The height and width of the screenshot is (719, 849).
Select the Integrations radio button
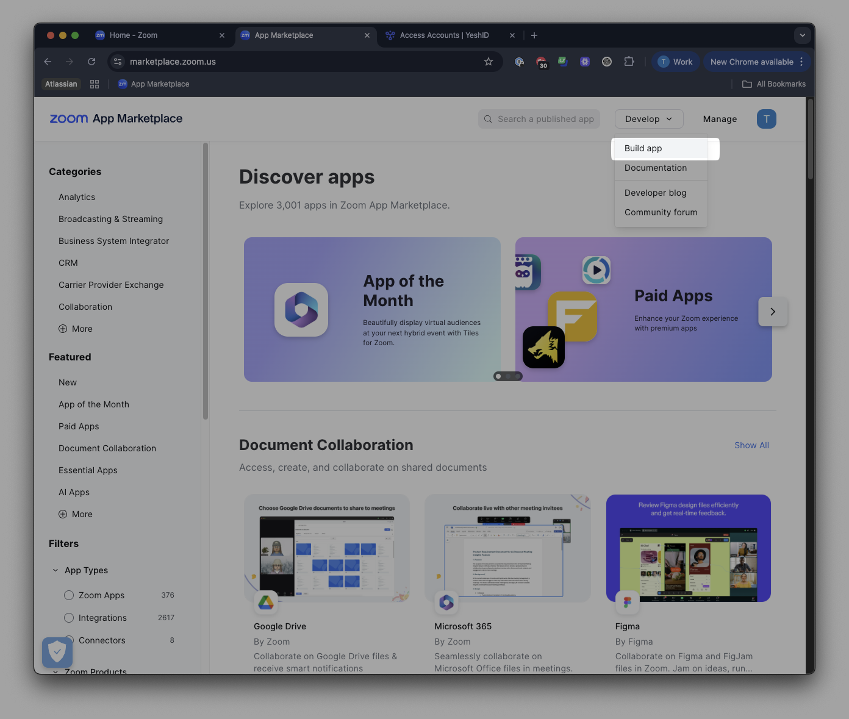[x=69, y=618]
